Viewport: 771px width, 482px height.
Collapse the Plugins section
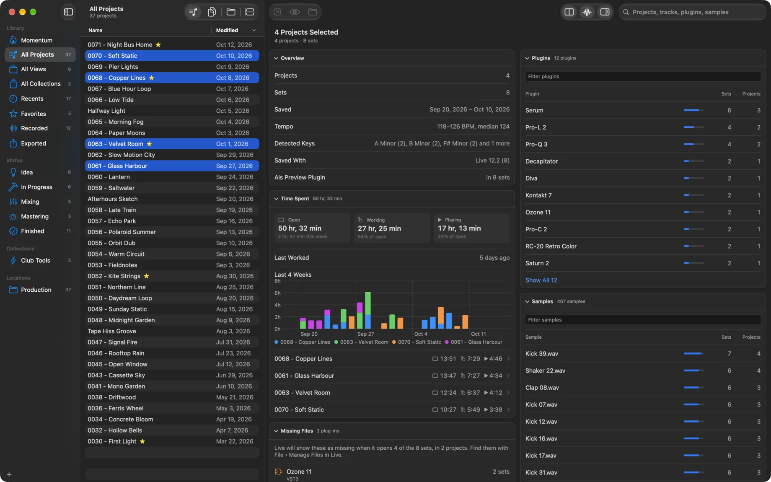(527, 58)
